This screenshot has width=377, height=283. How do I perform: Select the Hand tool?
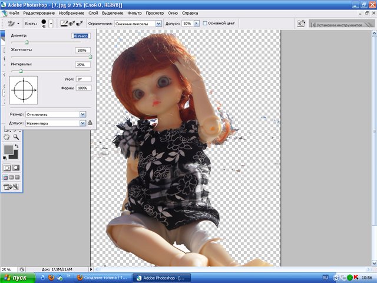coord(6,137)
